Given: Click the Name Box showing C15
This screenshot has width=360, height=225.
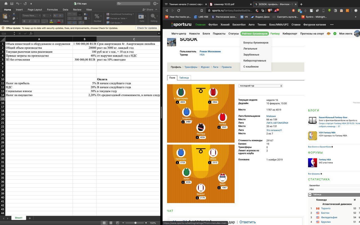Looking at the screenshot, I should point(8,33).
